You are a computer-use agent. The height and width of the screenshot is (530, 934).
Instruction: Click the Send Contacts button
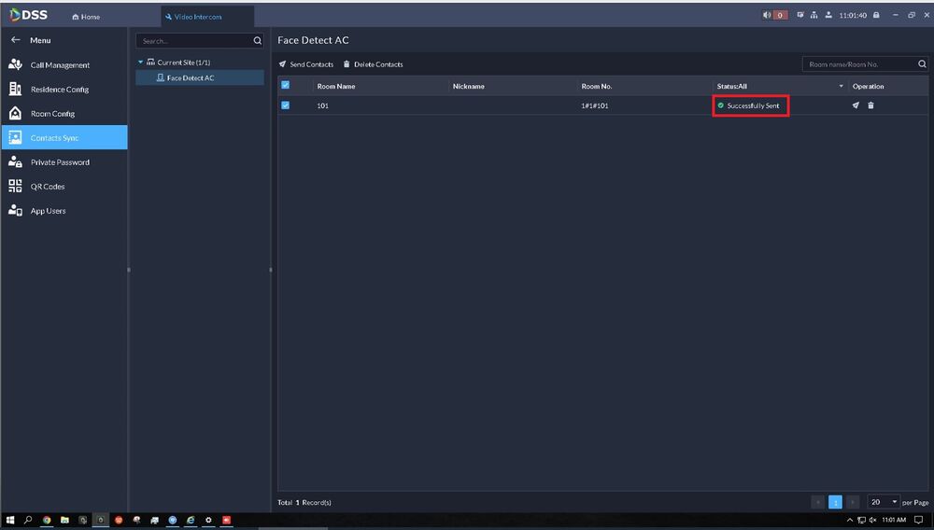[x=306, y=64]
